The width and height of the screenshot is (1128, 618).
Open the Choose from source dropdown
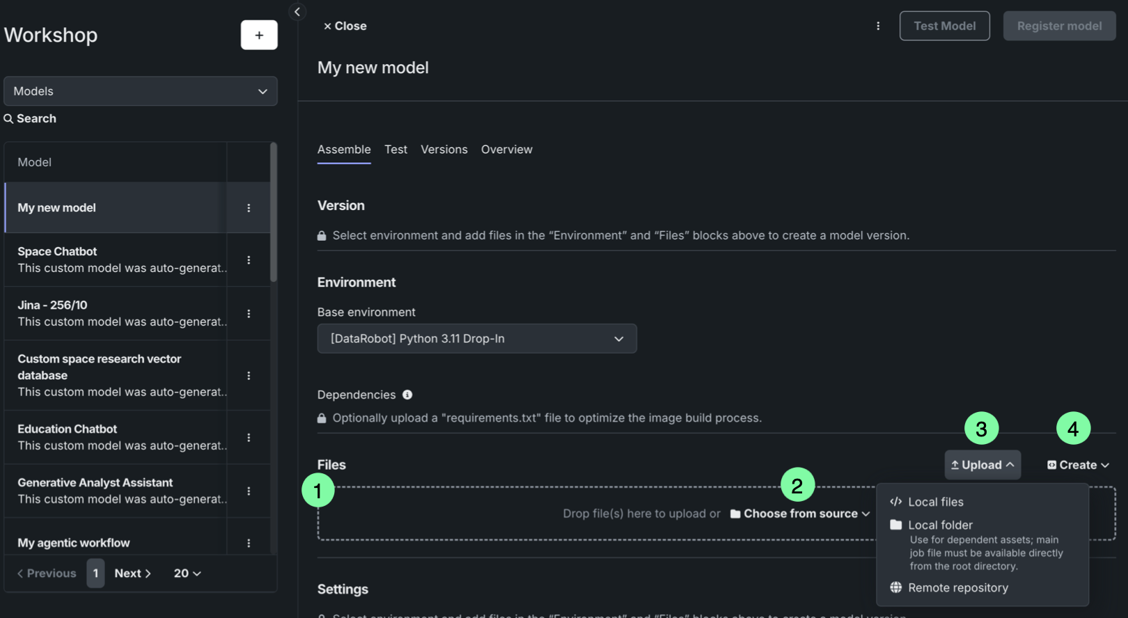pyautogui.click(x=800, y=514)
